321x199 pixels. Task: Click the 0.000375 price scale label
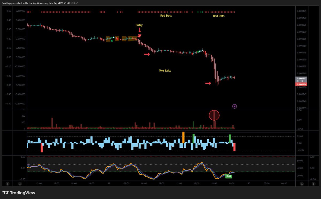[x=301, y=53]
